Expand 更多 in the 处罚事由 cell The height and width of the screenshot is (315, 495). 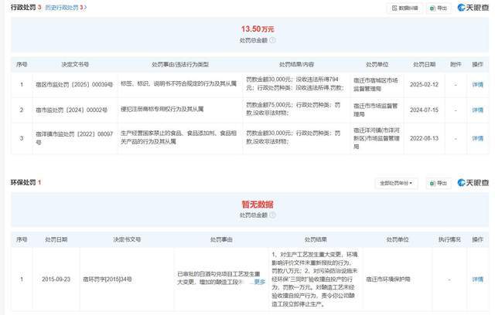click(x=260, y=282)
